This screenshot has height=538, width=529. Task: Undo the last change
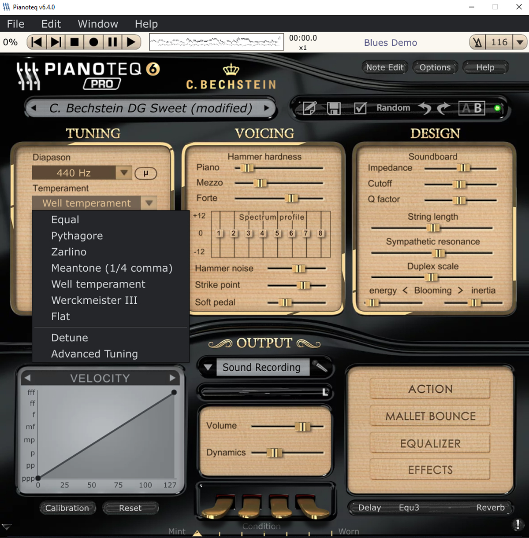425,108
